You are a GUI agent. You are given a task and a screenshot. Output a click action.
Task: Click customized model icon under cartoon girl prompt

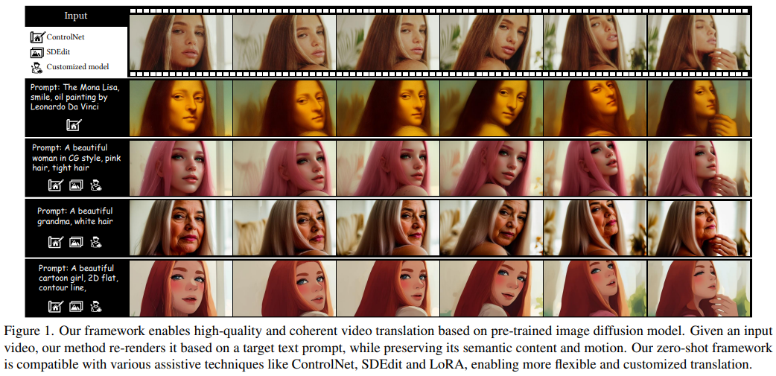[x=95, y=306]
